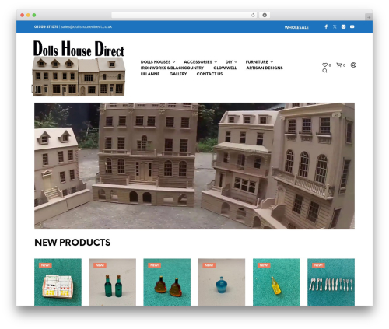Click the dolls houses hero banner image
Viewport: 389px width, 329px height.
click(194, 166)
